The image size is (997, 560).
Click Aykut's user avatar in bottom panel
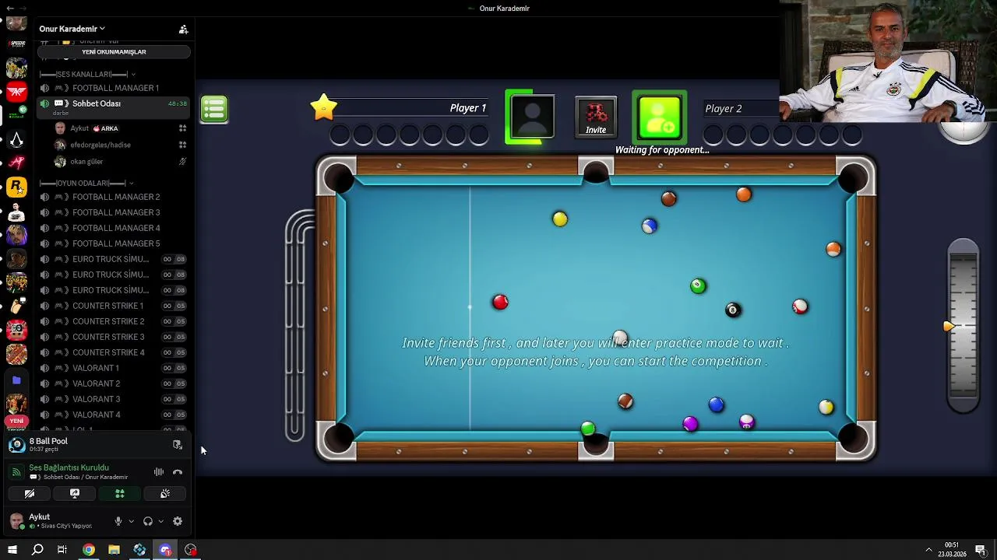pos(16,520)
